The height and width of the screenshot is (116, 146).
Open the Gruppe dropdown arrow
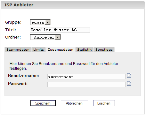tap(47, 22)
